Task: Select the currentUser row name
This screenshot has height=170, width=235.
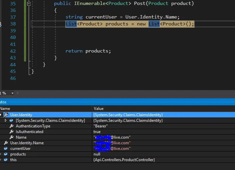Action: (20, 149)
